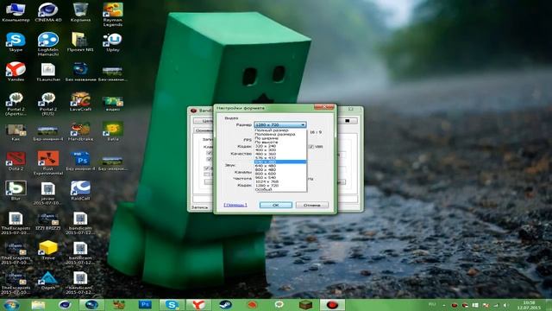Open File Explorer from the taskbar

[x=38, y=305]
